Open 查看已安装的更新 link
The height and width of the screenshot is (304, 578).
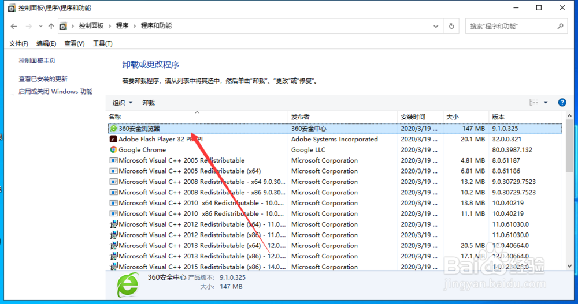pos(43,79)
